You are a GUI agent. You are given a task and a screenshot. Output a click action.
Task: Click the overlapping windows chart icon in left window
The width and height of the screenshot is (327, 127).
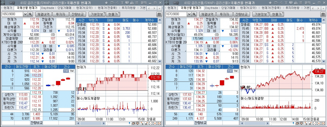133,123
